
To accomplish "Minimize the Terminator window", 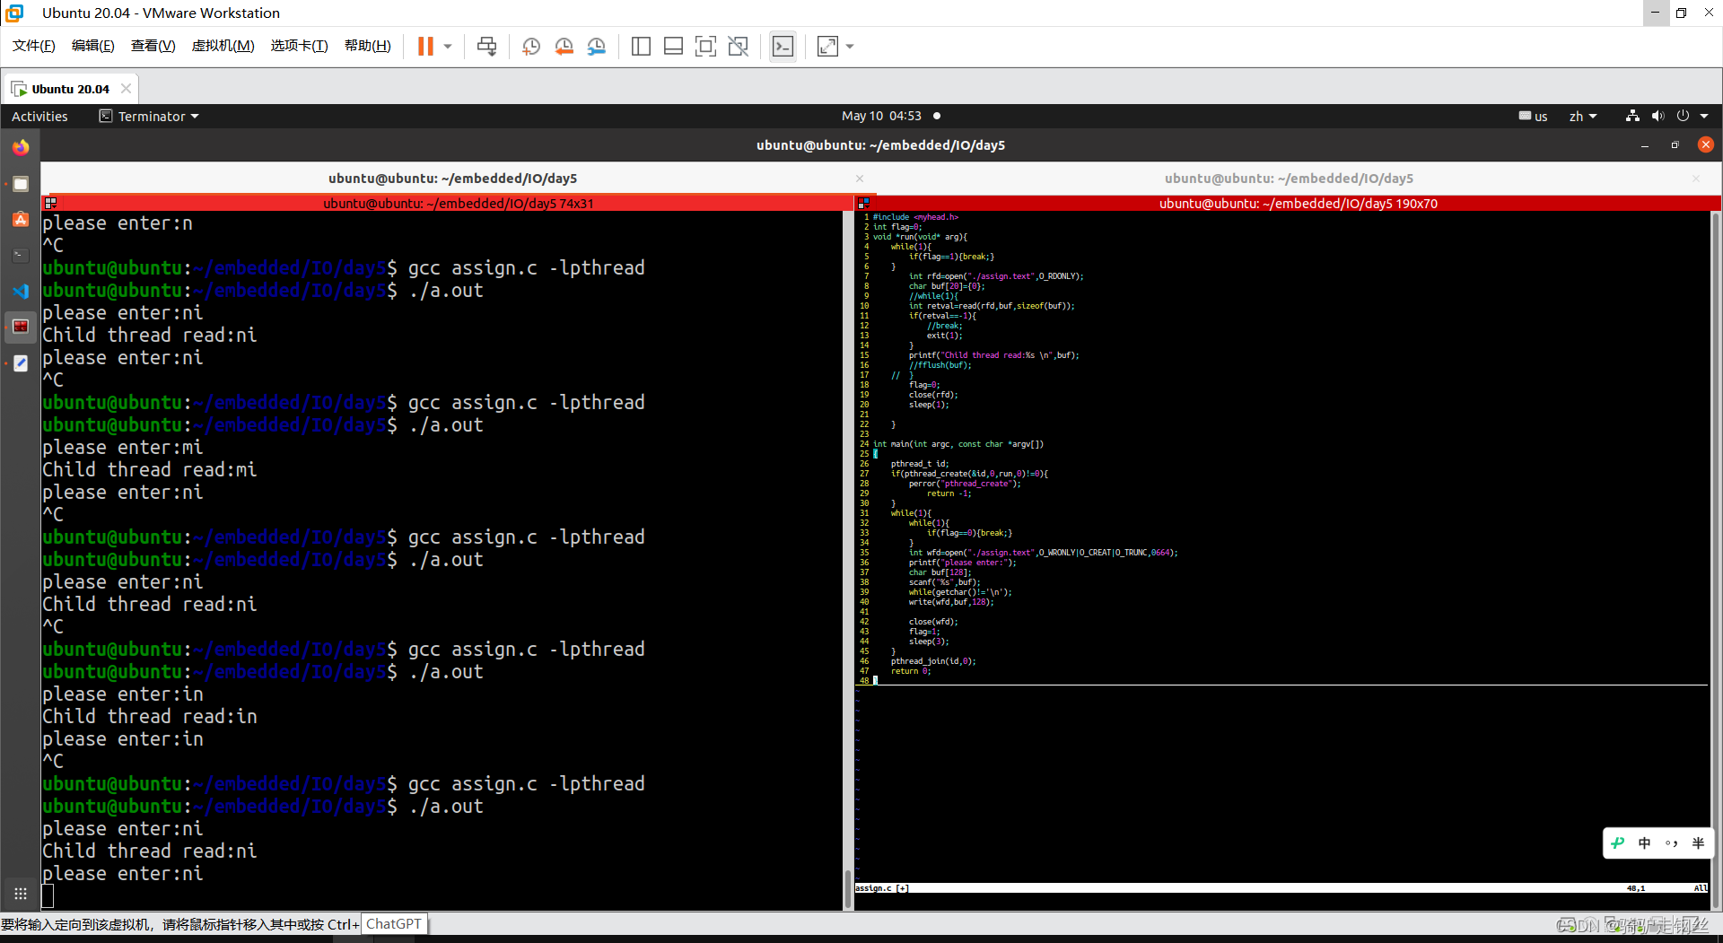I will coord(1645,145).
